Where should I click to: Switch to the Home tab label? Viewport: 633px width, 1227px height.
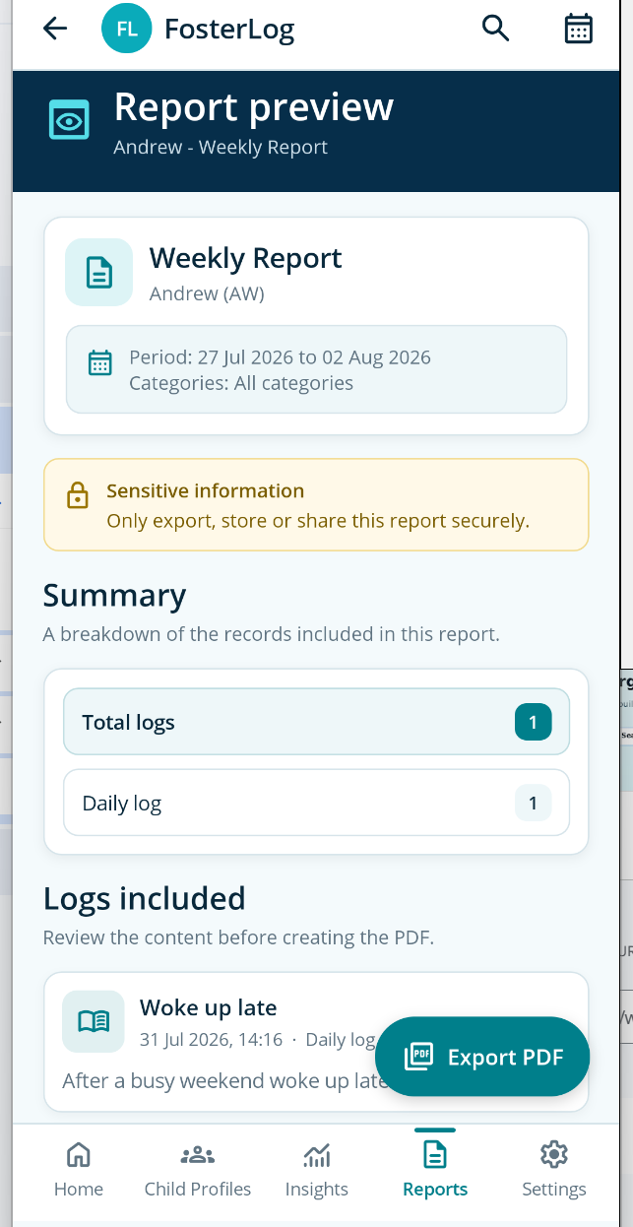[79, 1189]
